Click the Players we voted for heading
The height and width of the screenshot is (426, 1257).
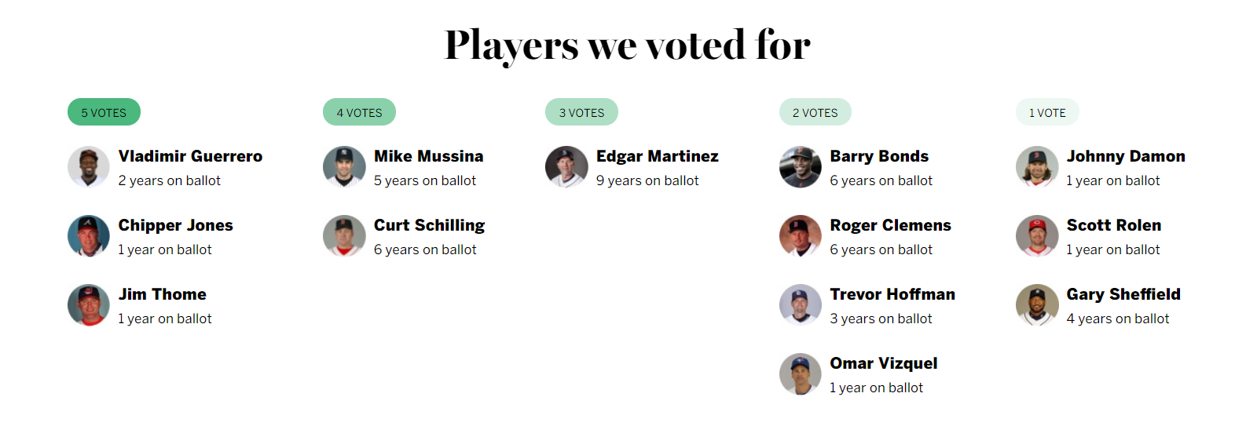click(628, 45)
